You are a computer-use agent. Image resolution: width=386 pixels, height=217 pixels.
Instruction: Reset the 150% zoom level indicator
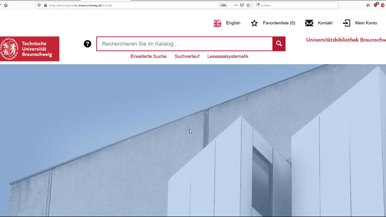coord(223,5)
